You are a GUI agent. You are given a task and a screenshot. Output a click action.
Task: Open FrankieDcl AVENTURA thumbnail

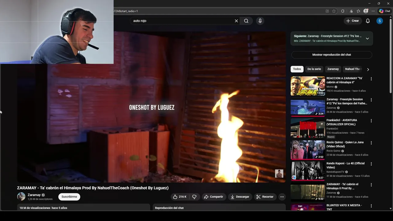308,128
